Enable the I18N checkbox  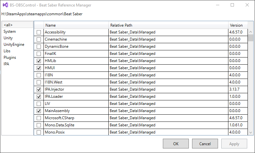pyautogui.click(x=39, y=75)
